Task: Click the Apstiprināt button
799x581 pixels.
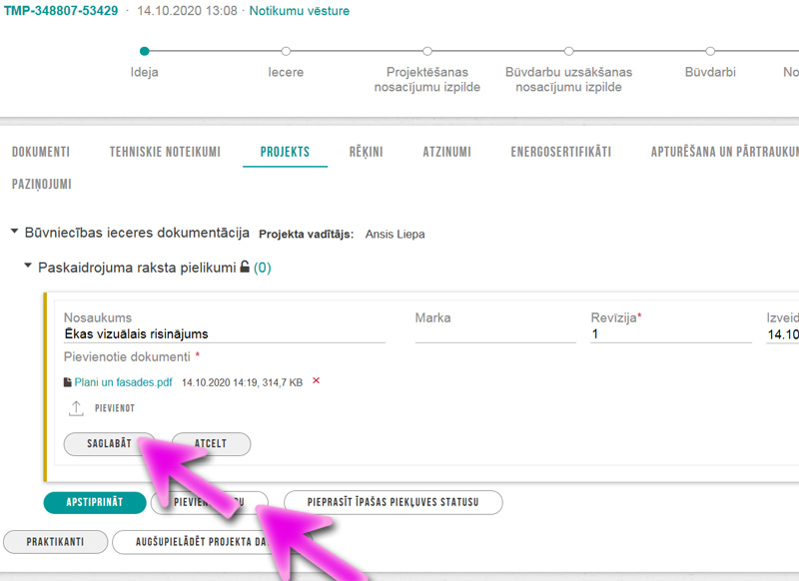Action: pos(96,502)
